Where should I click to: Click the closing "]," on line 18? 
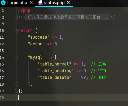pos(30,84)
